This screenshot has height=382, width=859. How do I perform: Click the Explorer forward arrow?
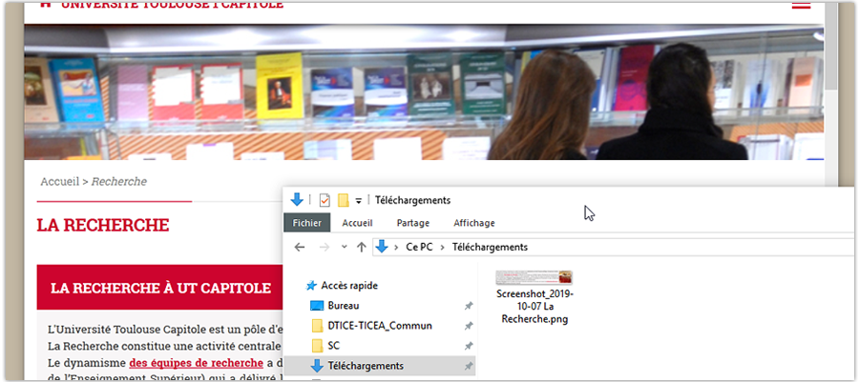click(x=325, y=248)
